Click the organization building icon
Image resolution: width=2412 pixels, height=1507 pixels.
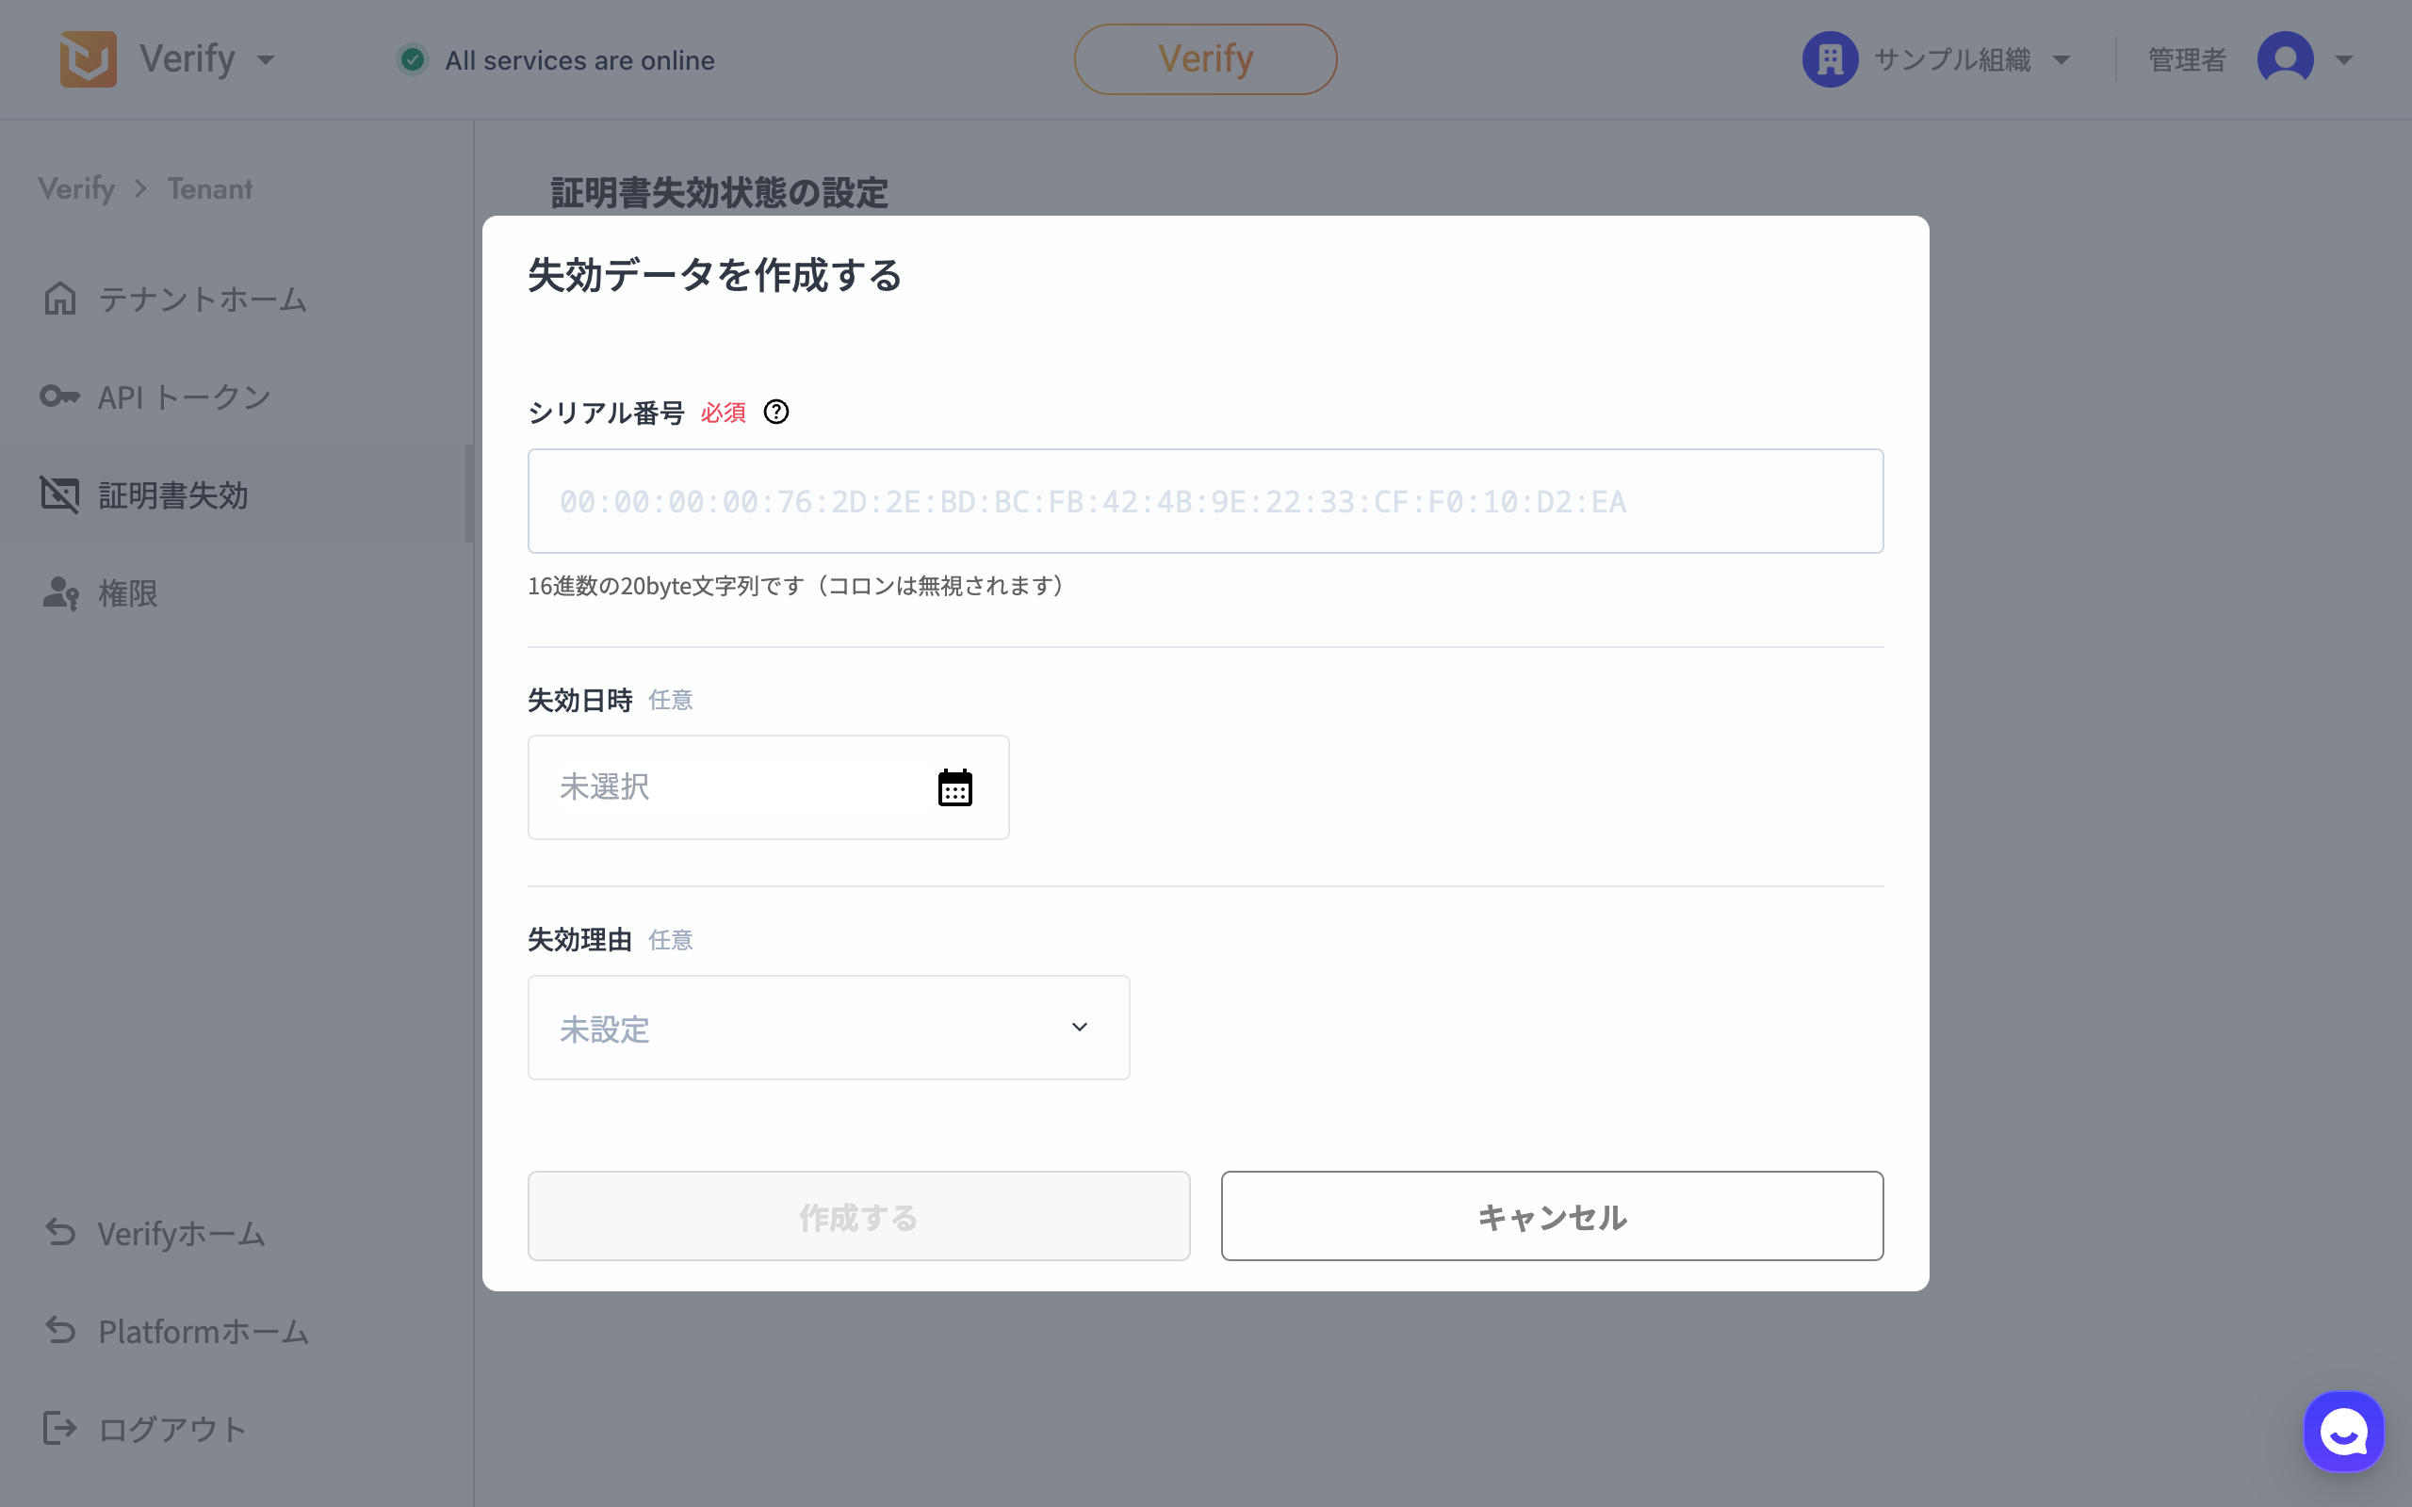pos(1830,59)
